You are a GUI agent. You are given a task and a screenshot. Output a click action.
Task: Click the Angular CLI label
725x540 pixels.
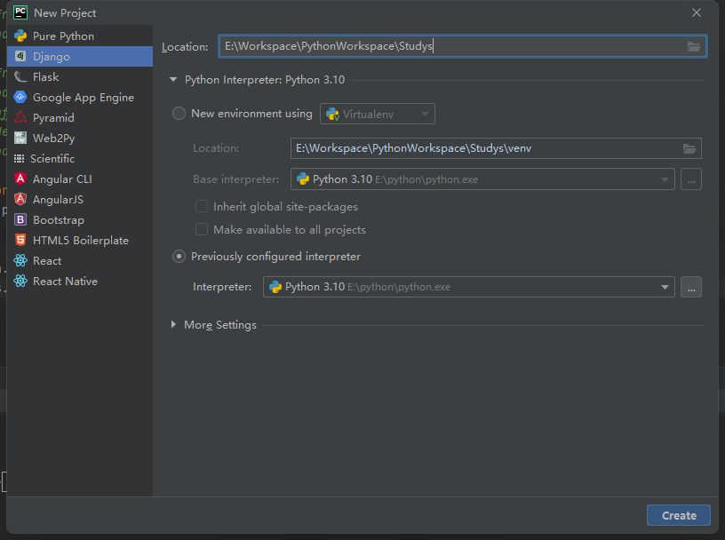pyautogui.click(x=62, y=179)
